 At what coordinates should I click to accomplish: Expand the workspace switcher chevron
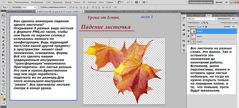pos(226,2)
